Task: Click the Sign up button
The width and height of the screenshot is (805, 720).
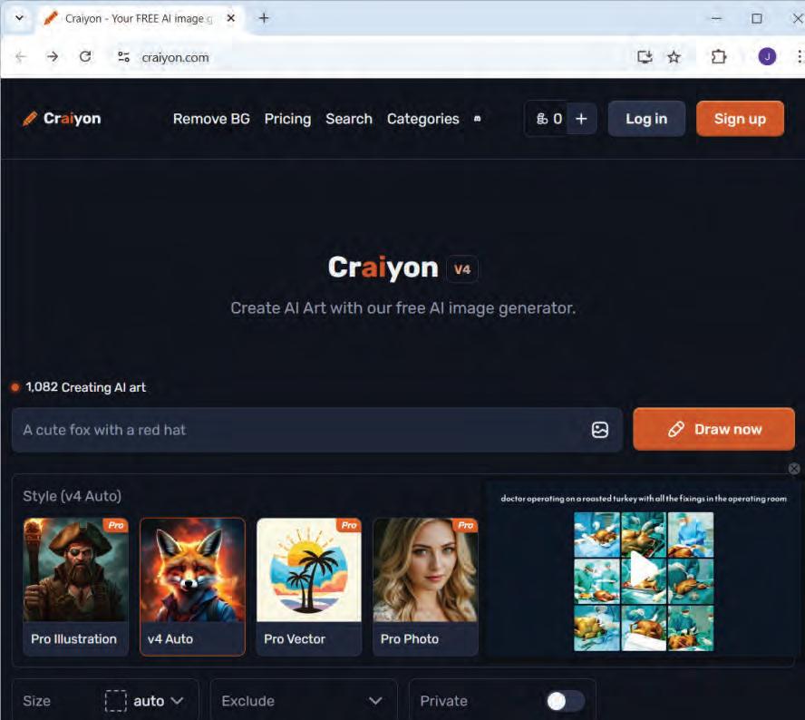Action: pos(740,119)
